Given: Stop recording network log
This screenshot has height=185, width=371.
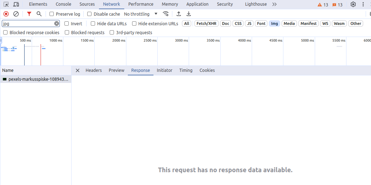Looking at the screenshot, I should [x=6, y=14].
